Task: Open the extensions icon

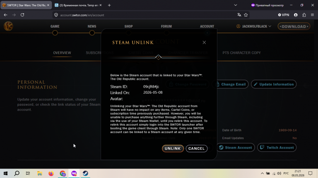Action: click(x=304, y=15)
